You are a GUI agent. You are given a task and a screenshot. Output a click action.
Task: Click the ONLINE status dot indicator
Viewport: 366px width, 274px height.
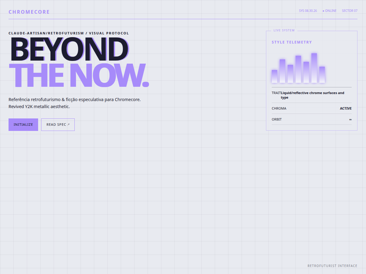323,11
